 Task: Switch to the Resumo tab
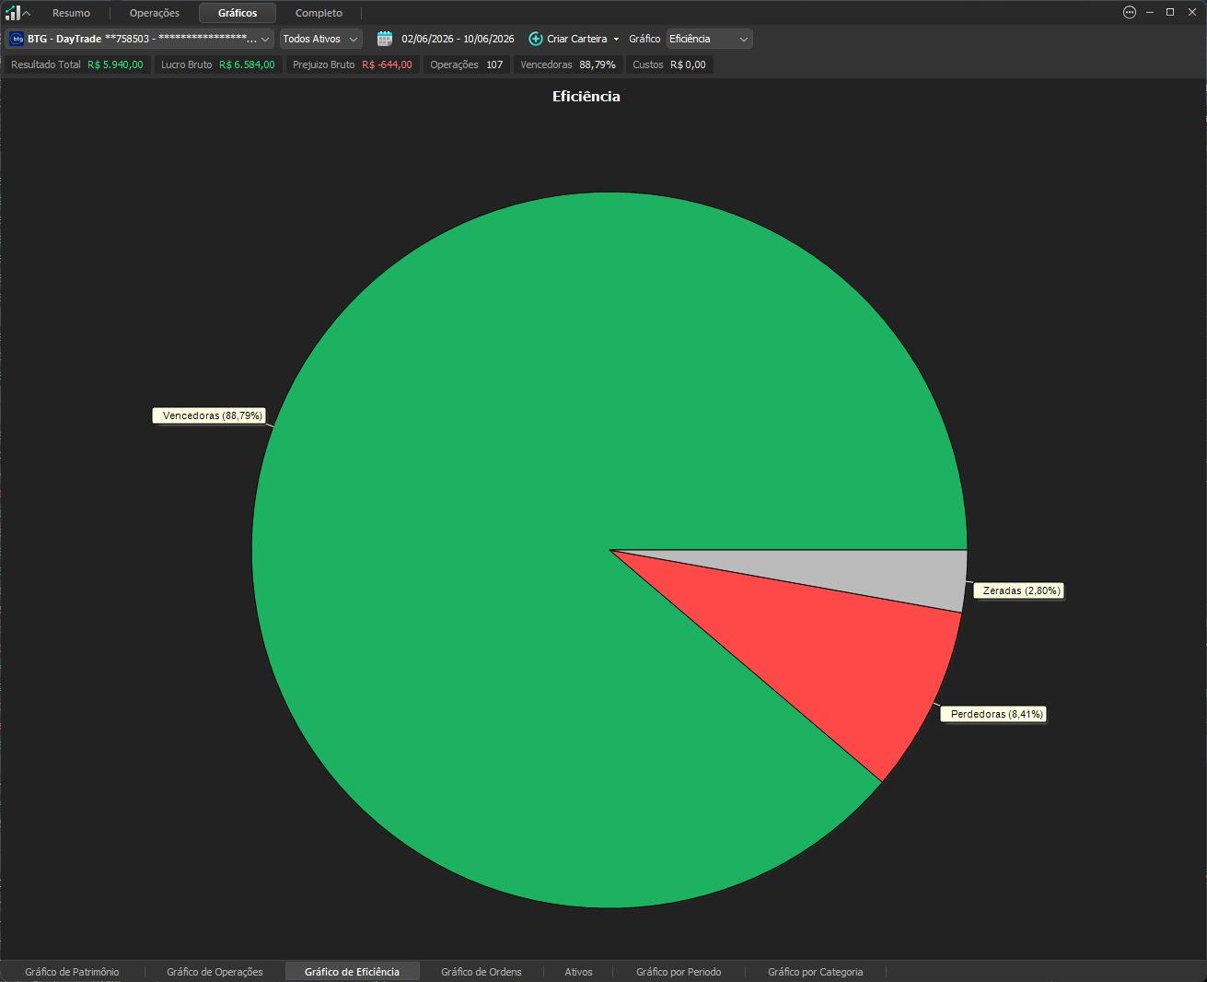point(71,13)
